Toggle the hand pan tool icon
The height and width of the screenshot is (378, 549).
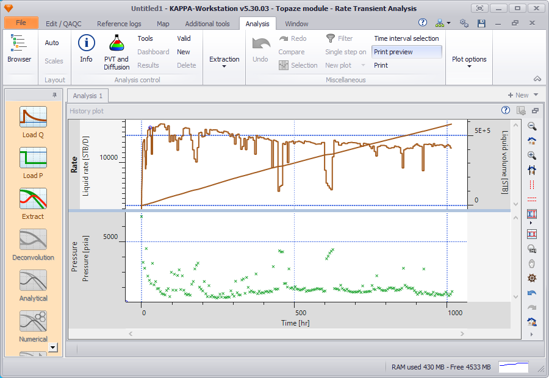(x=532, y=263)
